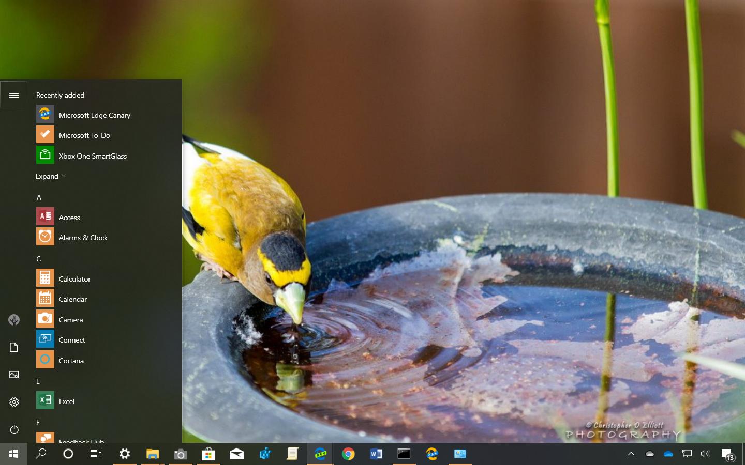Viewport: 745px width, 465px height.
Task: Open Task View from the taskbar
Action: 95,454
